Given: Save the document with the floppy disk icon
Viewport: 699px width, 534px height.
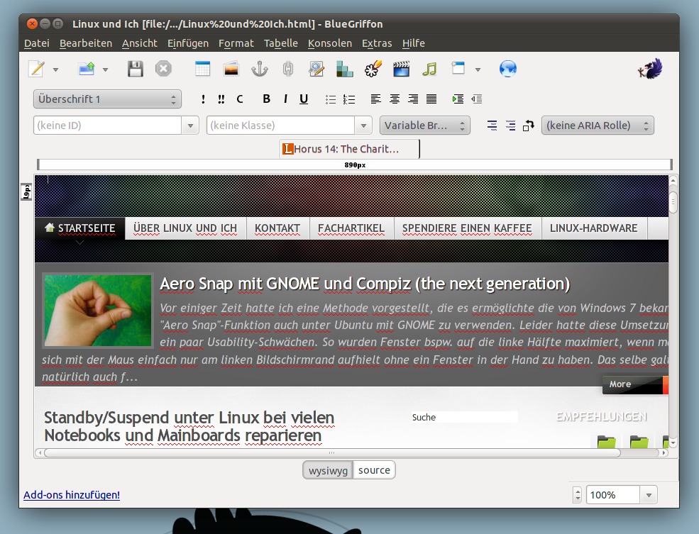Looking at the screenshot, I should click(x=135, y=68).
